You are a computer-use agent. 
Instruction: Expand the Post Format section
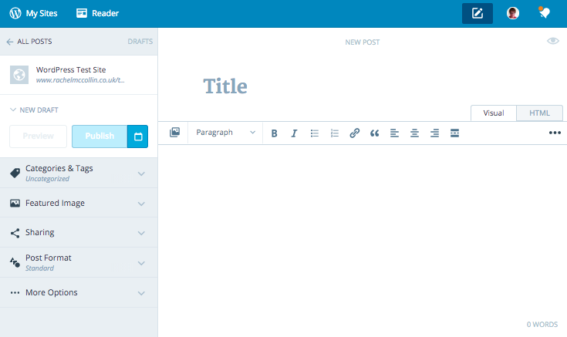pyautogui.click(x=79, y=262)
